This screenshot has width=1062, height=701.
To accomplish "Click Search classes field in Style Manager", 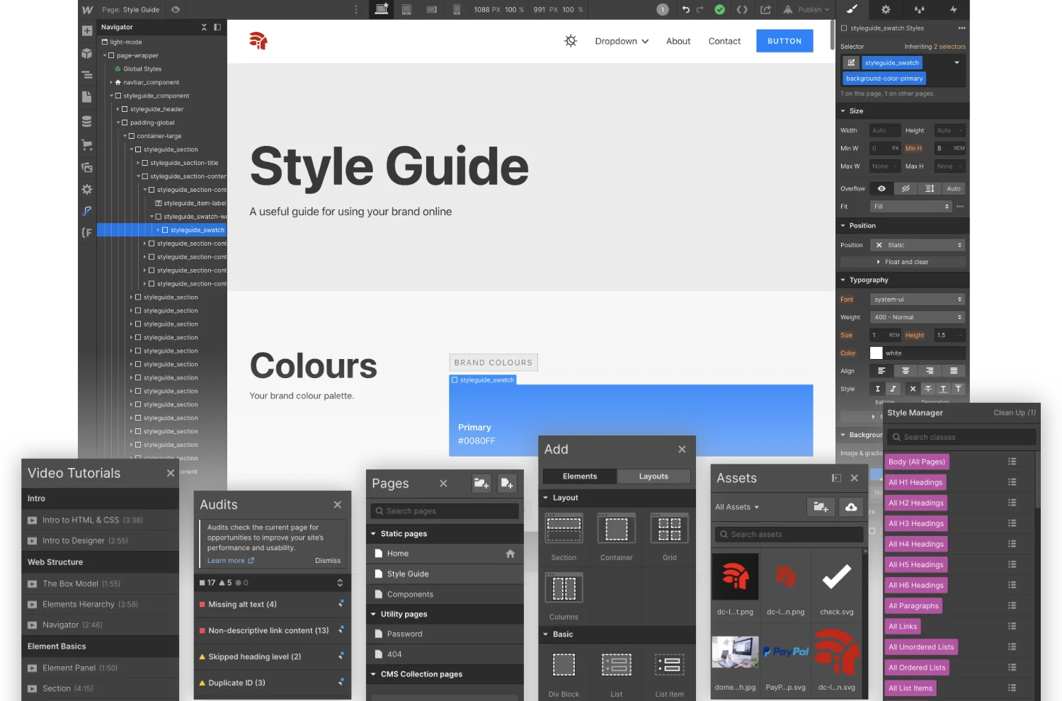I will (x=961, y=438).
